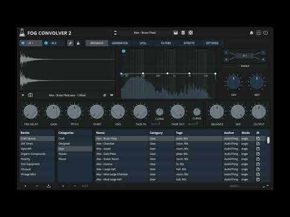Viewport: 290px width, 217px height.
Task: Click the lock icon beside the Browser tab
Action: click(x=79, y=43)
